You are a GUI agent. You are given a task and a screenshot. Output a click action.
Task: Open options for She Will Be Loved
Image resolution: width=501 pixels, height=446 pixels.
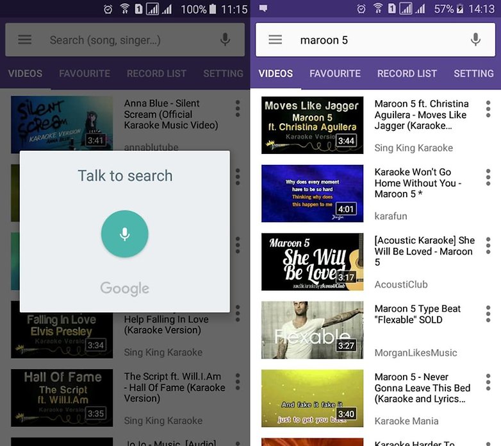click(x=488, y=246)
